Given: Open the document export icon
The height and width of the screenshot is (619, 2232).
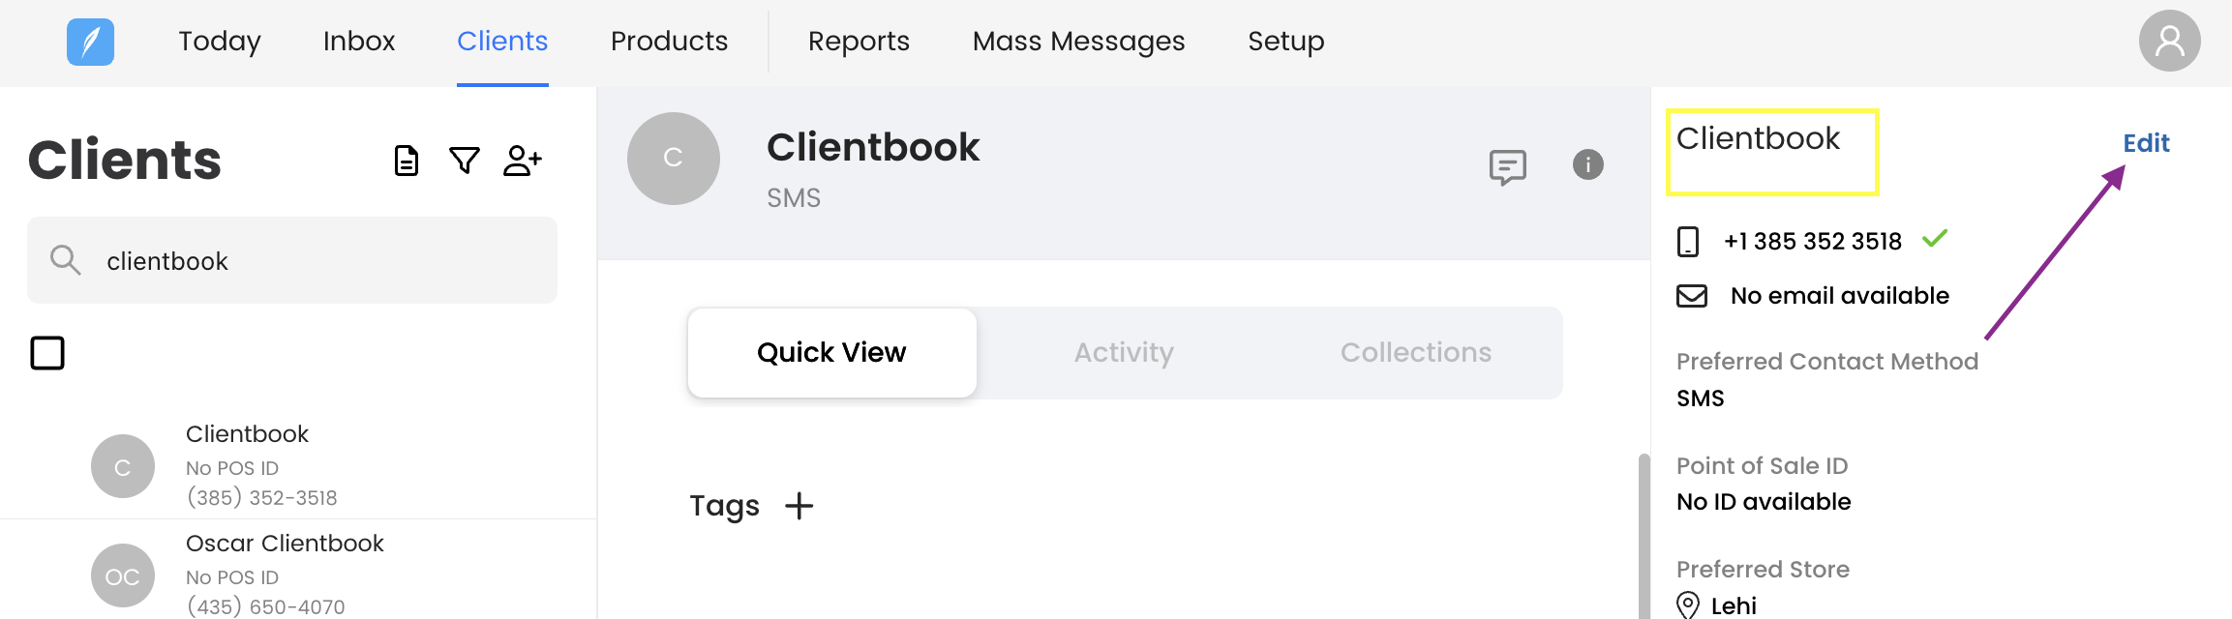Looking at the screenshot, I should tap(407, 161).
